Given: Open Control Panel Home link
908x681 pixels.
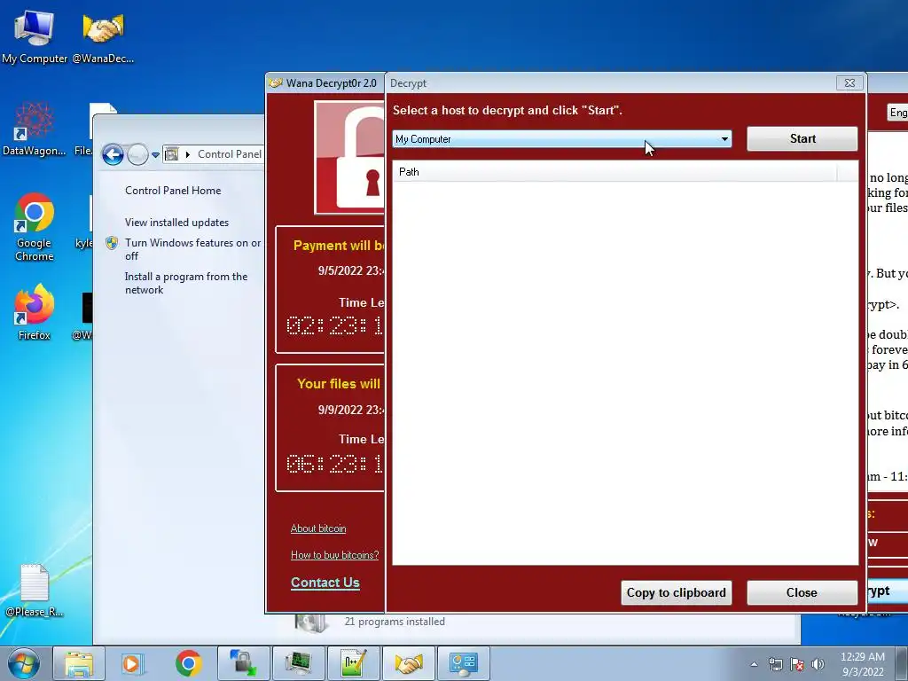Looking at the screenshot, I should click(x=173, y=191).
